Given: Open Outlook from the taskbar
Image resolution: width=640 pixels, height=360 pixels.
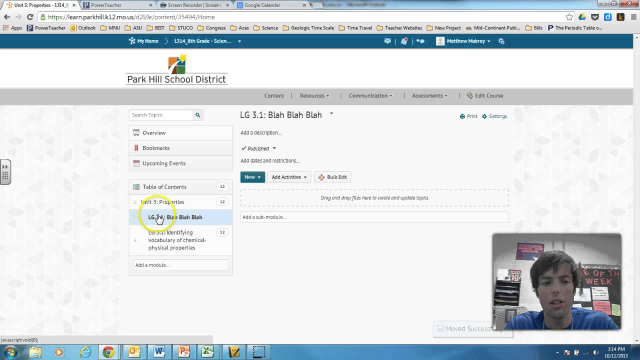Looking at the screenshot, I should (x=134, y=352).
